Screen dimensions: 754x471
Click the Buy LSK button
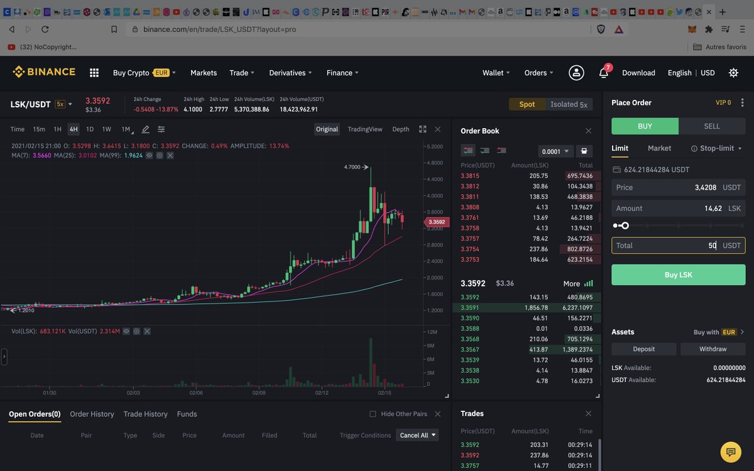coord(679,275)
